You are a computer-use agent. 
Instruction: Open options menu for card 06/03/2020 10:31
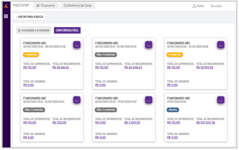click(148, 45)
